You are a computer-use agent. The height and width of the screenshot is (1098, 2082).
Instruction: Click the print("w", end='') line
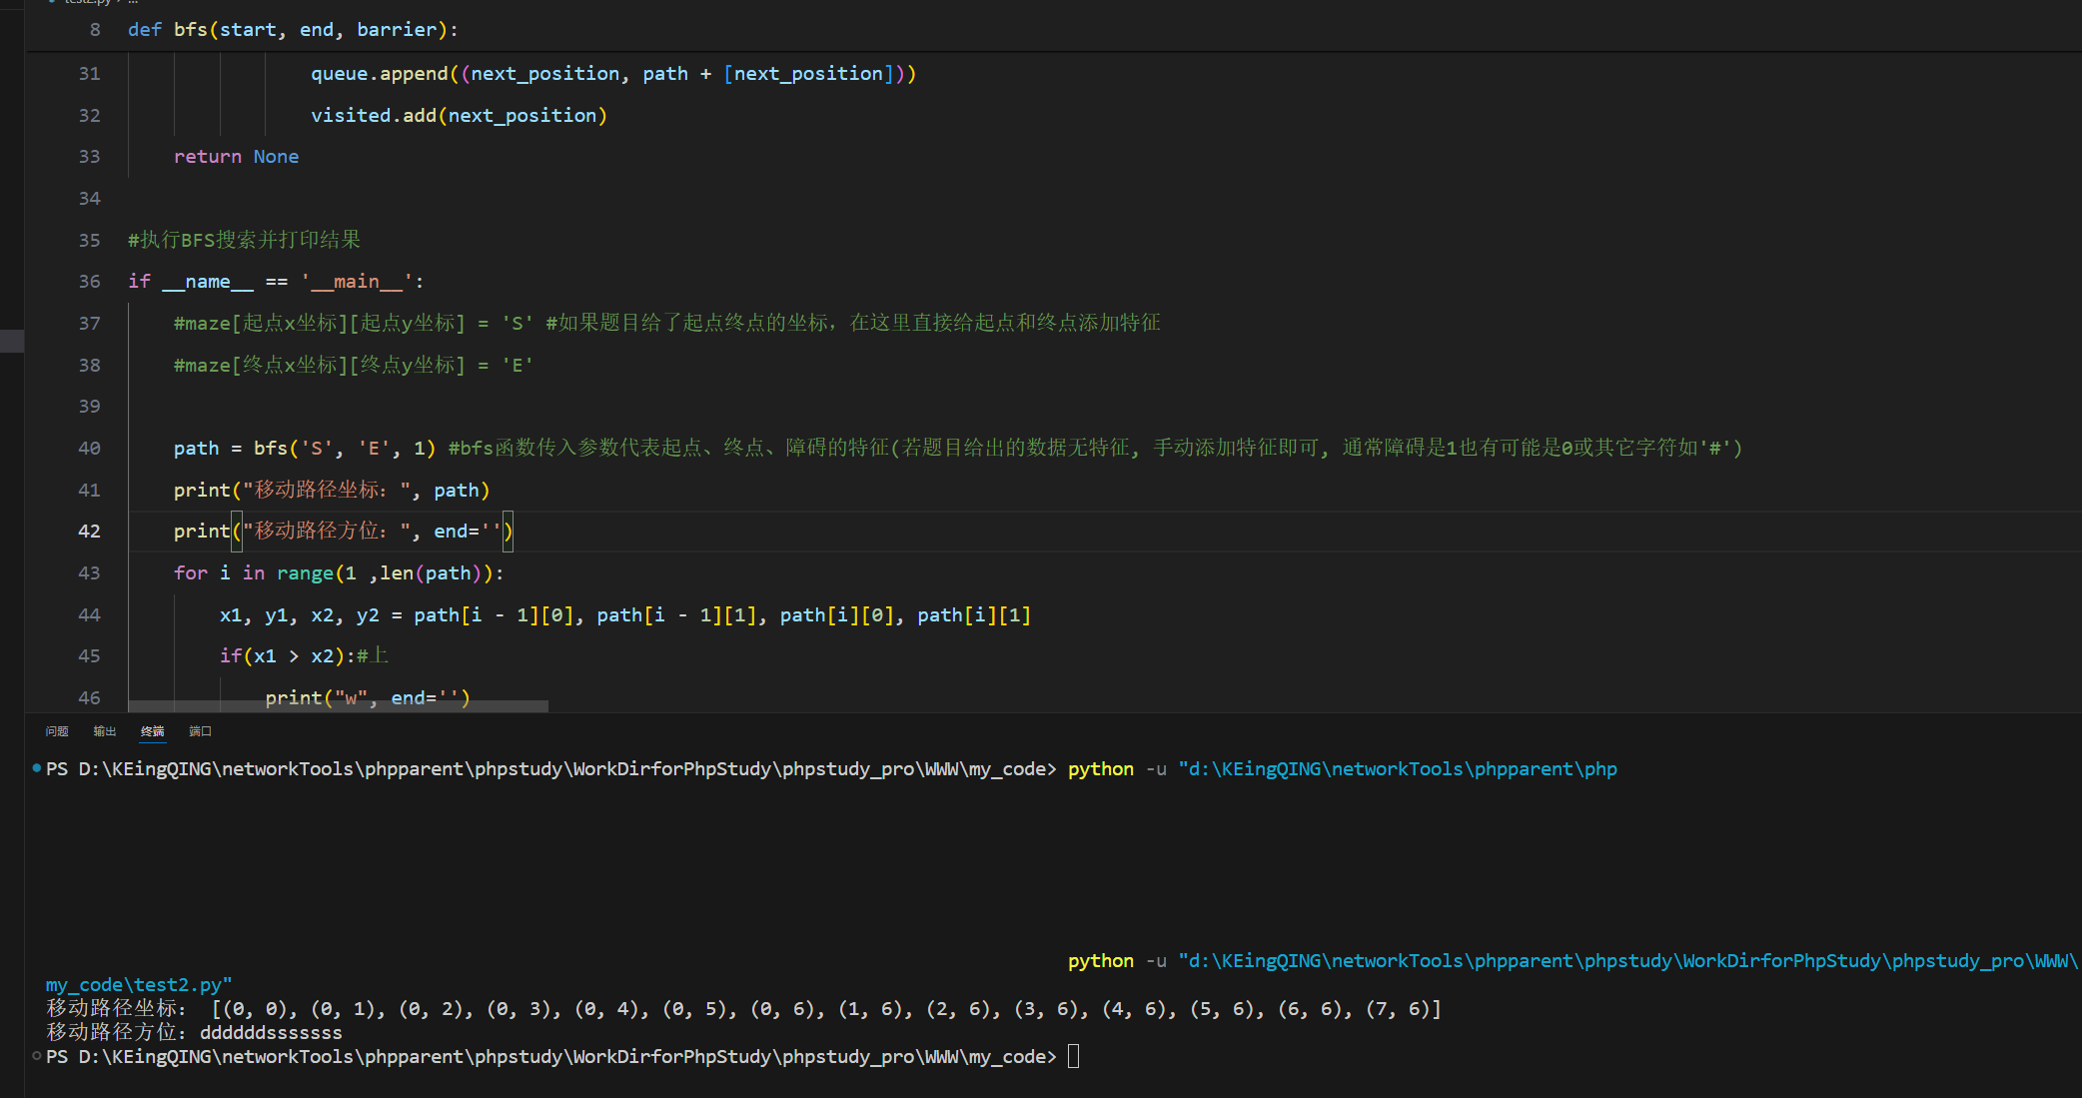coord(368,697)
